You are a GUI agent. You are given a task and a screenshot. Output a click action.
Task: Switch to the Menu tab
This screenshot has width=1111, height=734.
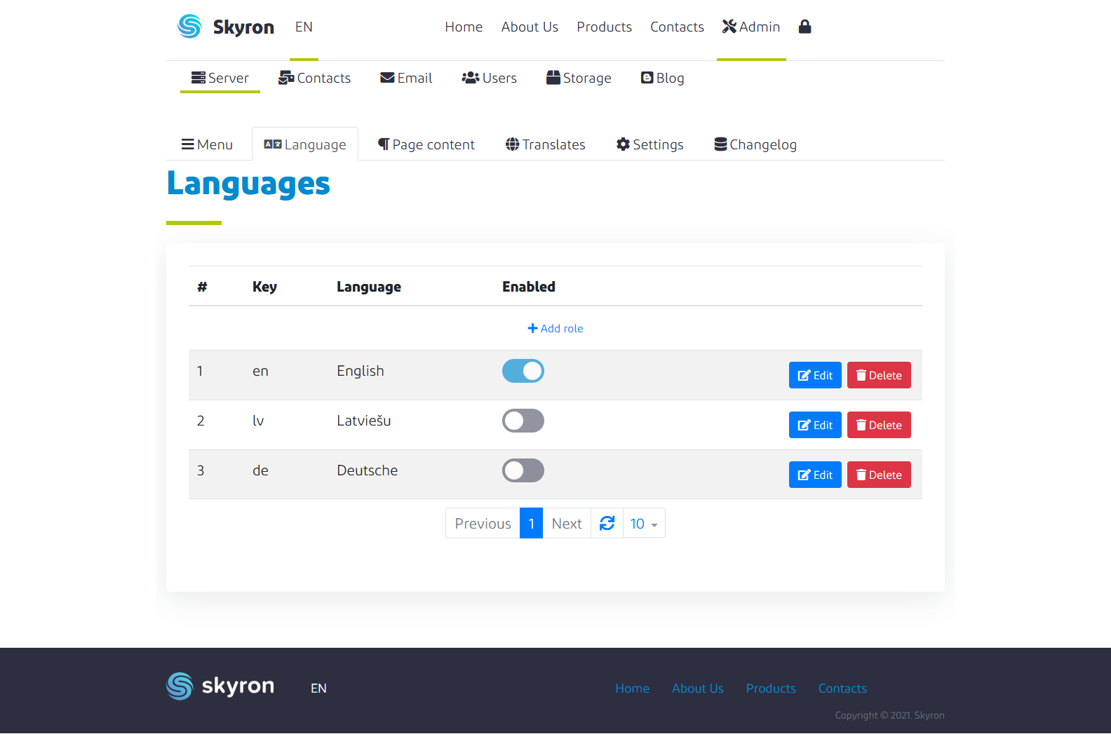pos(207,144)
